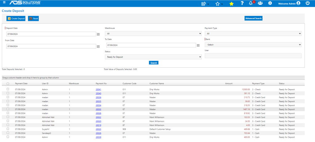Open calendar picker for To Date
This screenshot has height=142, width=315.
point(198,45)
